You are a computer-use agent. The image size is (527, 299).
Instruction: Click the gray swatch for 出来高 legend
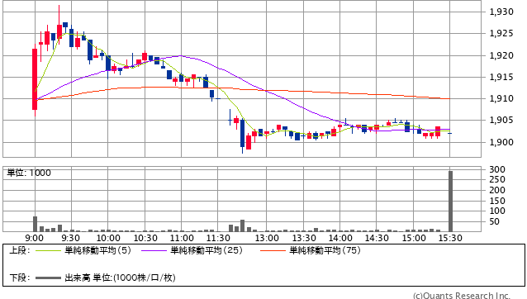(48, 278)
